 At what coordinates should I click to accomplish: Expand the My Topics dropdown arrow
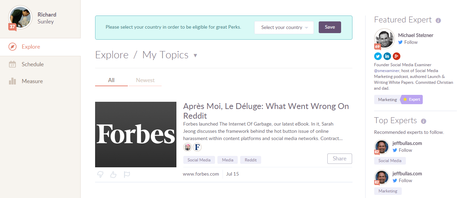tap(195, 56)
